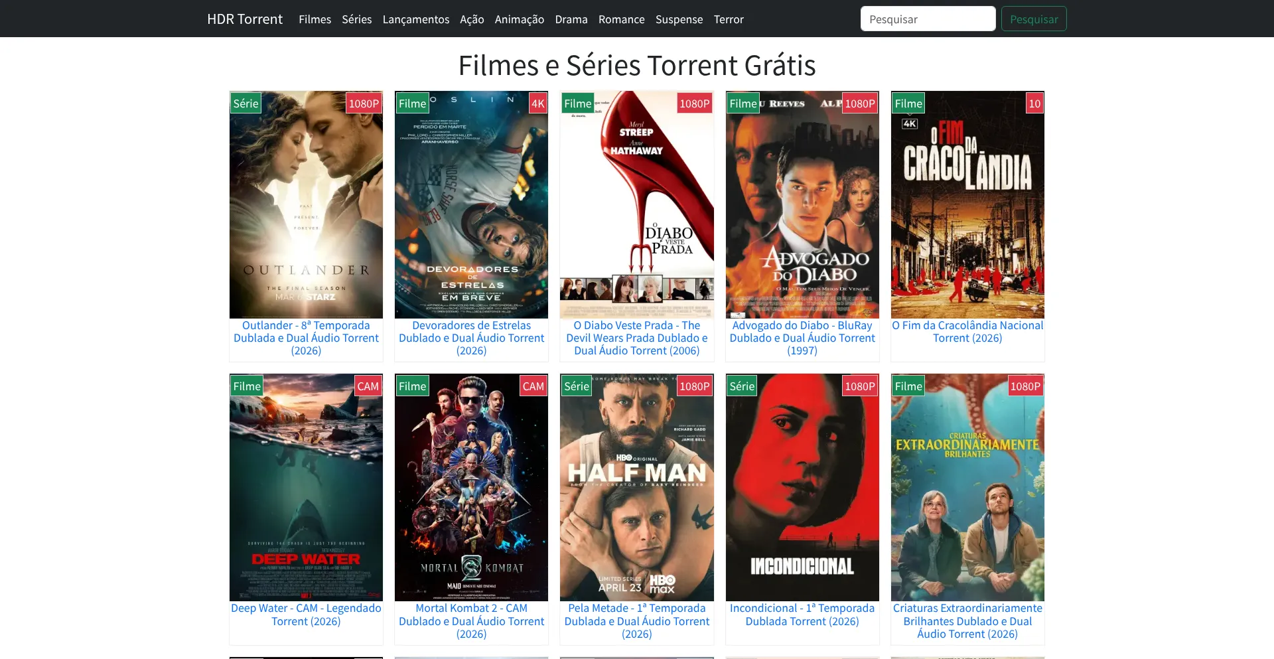1274x659 pixels.
Task: Click the Série badge on the Half Man poster
Action: coord(577,386)
